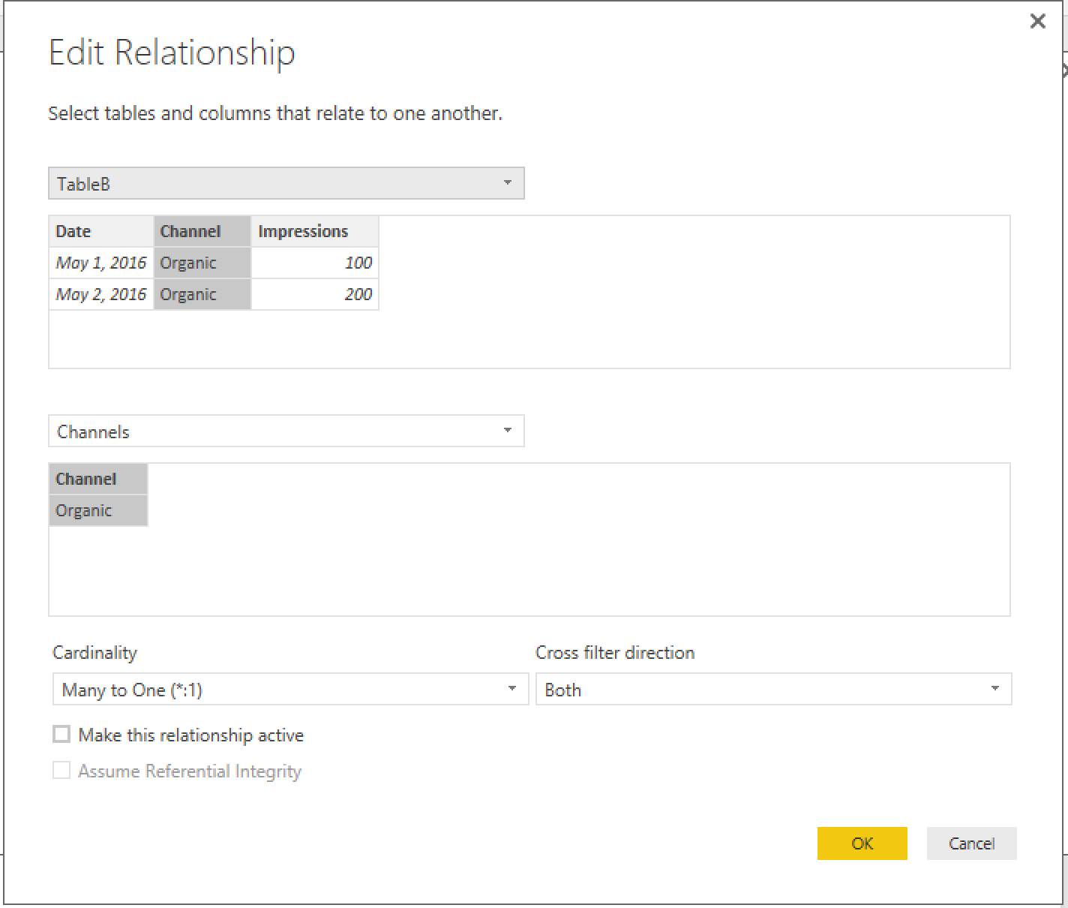Click the May 1, 2016 date cell
This screenshot has width=1068, height=908.
(x=101, y=263)
